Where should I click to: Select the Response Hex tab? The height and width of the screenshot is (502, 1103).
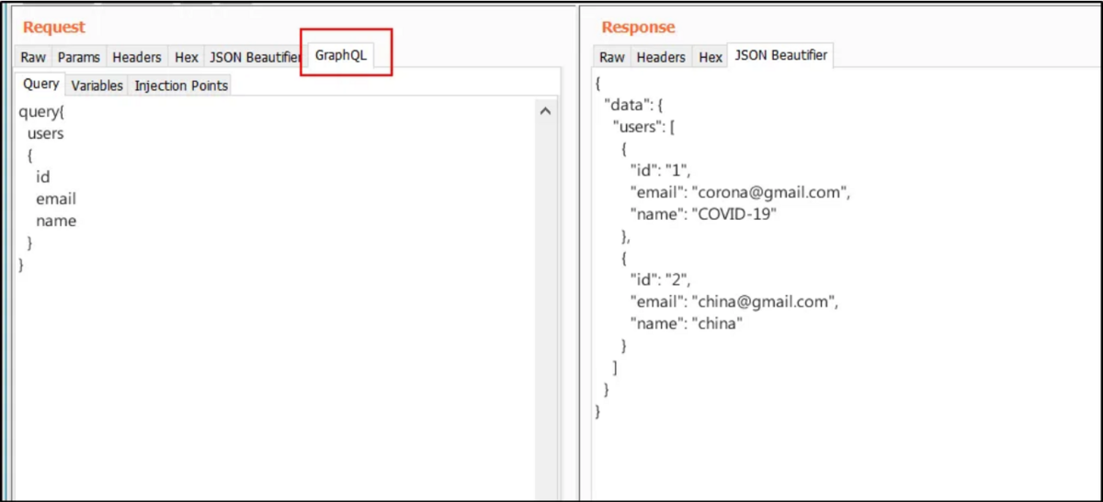[711, 57]
